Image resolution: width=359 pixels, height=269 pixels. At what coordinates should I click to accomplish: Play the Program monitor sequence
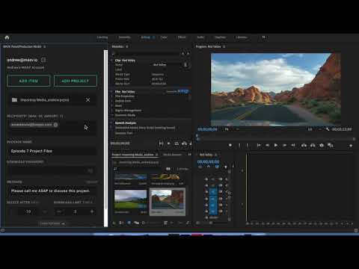click(x=276, y=145)
